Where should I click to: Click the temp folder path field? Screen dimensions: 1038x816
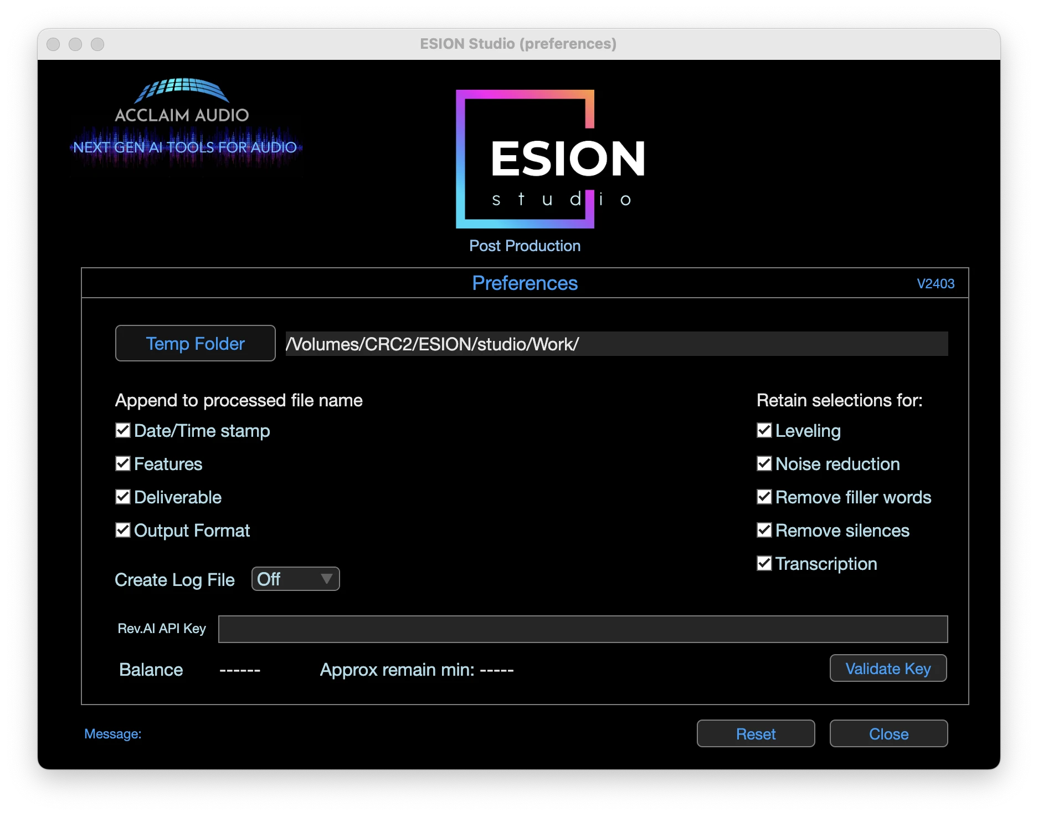tap(616, 344)
